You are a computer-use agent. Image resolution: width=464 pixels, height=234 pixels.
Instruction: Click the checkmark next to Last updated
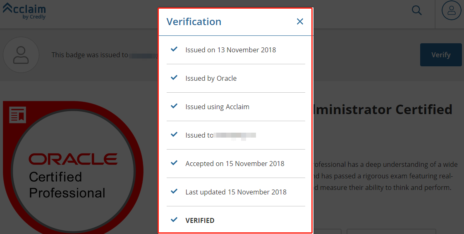pos(174,192)
